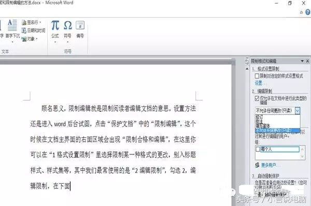This screenshot has height=206, width=311.
Task: Open the 限制格式和编辑 pane options arrow
Action: (302, 61)
